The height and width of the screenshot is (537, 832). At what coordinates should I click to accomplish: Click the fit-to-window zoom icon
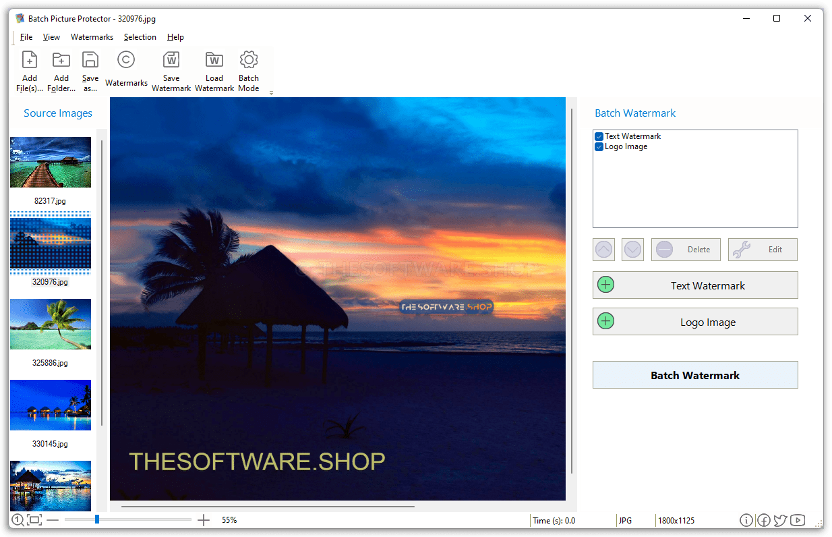(34, 519)
